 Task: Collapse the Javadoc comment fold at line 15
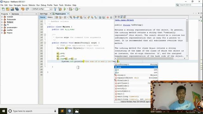tap(45, 35)
